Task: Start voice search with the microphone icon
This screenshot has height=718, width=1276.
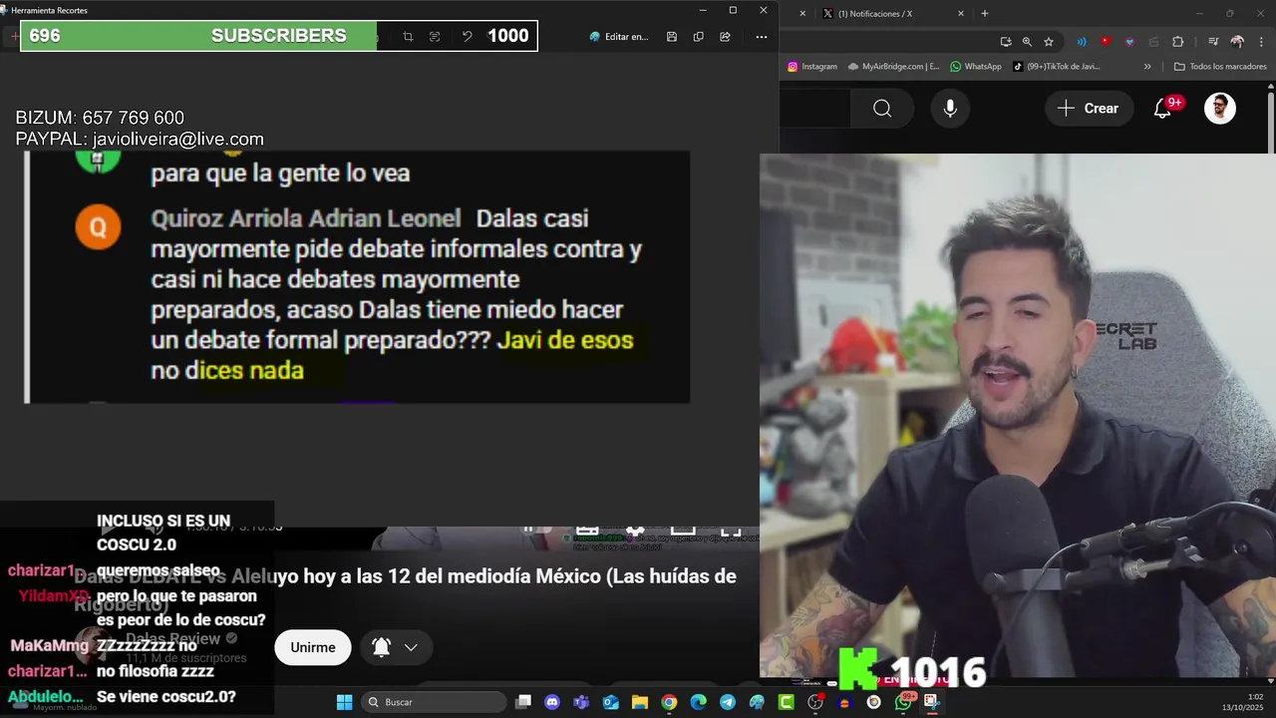Action: (950, 109)
